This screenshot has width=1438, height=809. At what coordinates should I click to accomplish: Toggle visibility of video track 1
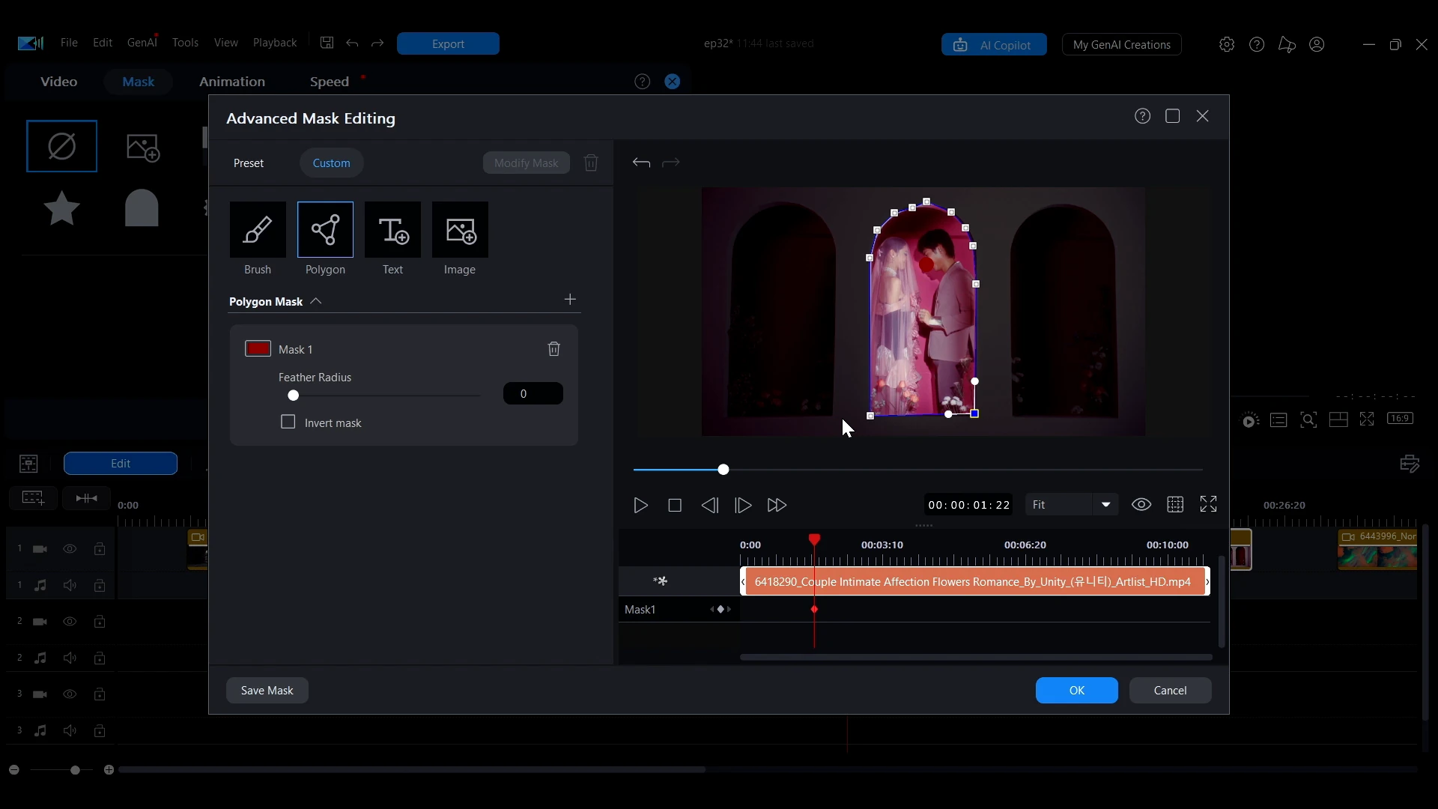click(70, 549)
